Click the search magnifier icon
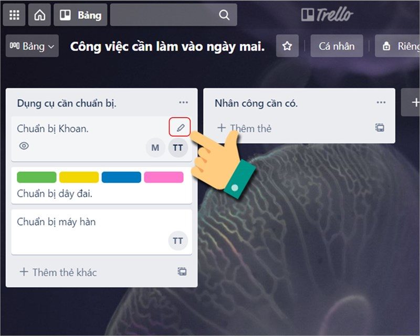Image resolution: width=420 pixels, height=336 pixels. pyautogui.click(x=224, y=15)
